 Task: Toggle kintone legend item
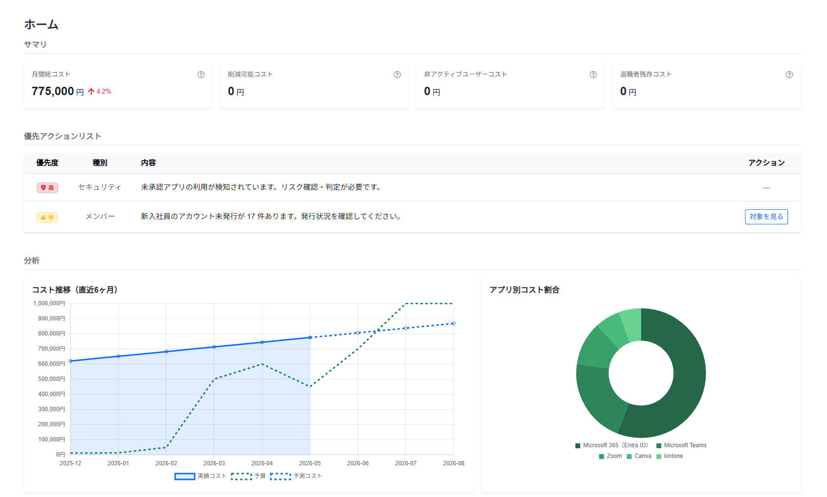click(x=670, y=456)
